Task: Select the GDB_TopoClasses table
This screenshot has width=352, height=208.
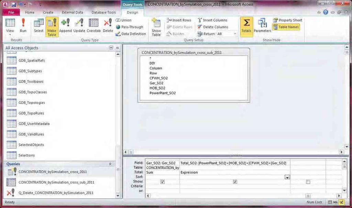Action: [x=33, y=92]
